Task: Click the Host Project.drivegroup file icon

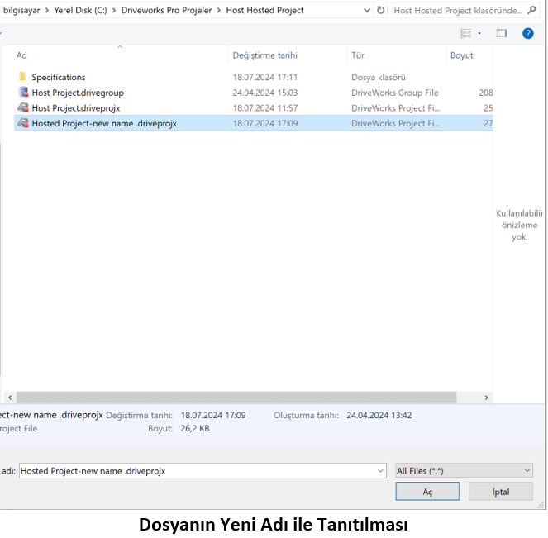Action: pos(23,93)
